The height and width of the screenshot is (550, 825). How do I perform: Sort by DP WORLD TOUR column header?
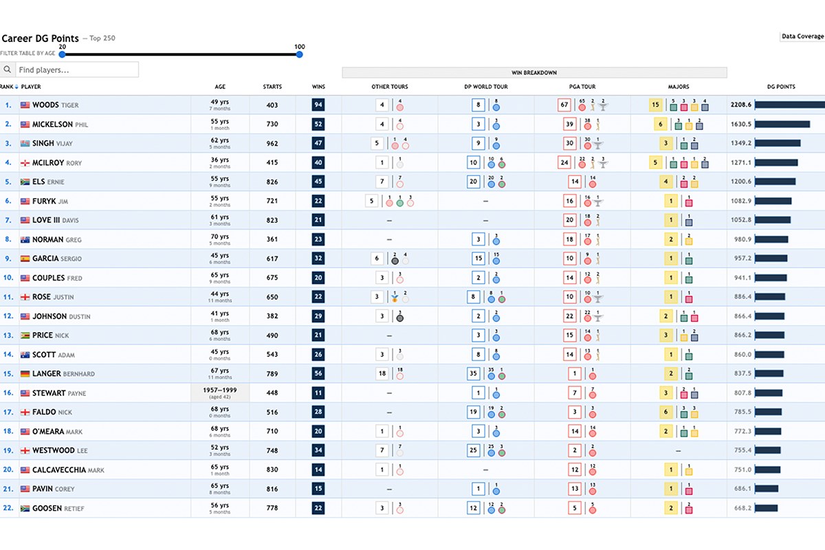pos(486,87)
